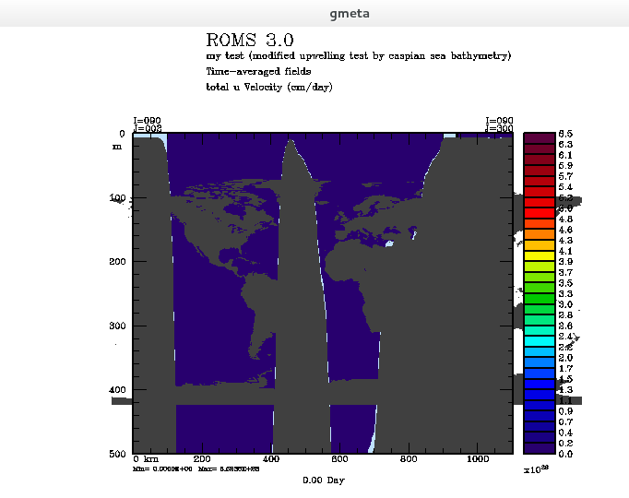The height and width of the screenshot is (498, 629).
Task: Click the I=090 J=002 label at top left
Action: pyautogui.click(x=148, y=125)
